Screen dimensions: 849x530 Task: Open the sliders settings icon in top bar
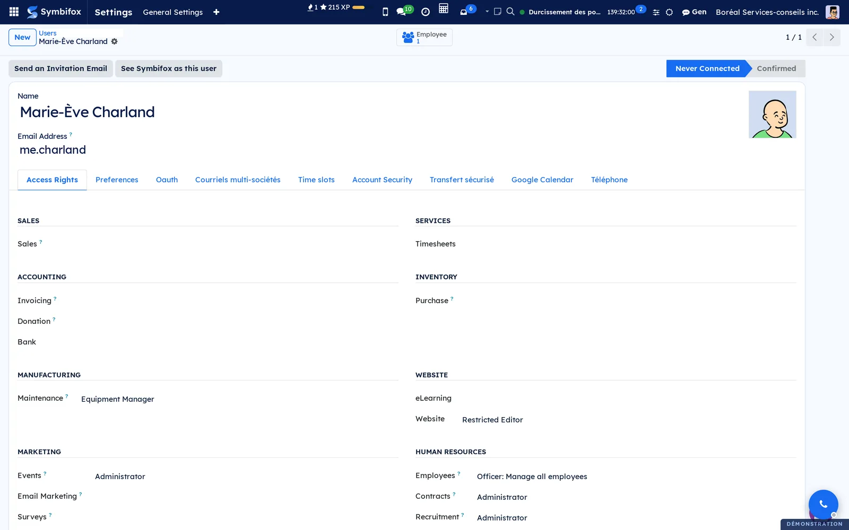click(656, 12)
